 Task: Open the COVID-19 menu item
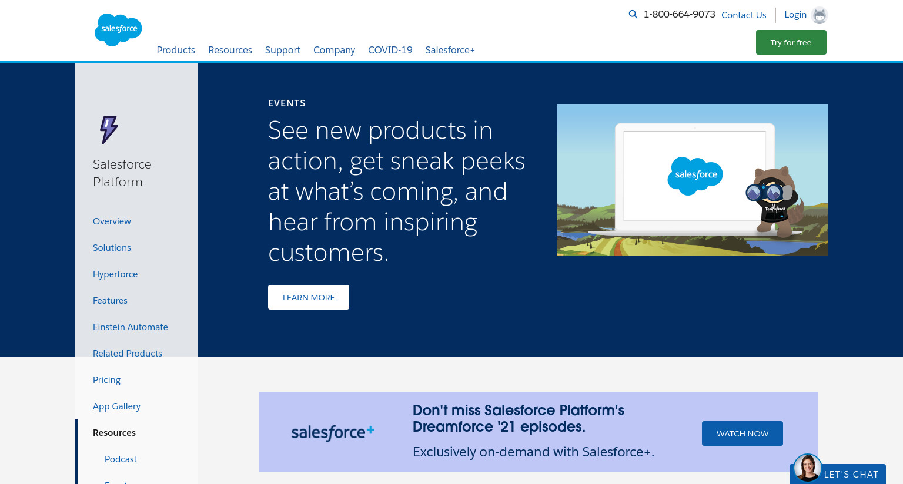pyautogui.click(x=390, y=50)
